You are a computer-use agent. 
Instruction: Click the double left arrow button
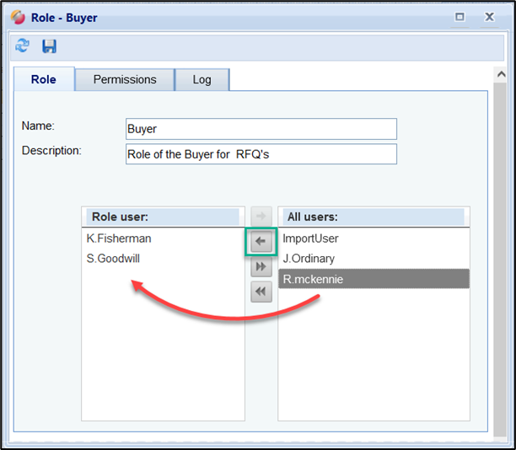pos(261,292)
